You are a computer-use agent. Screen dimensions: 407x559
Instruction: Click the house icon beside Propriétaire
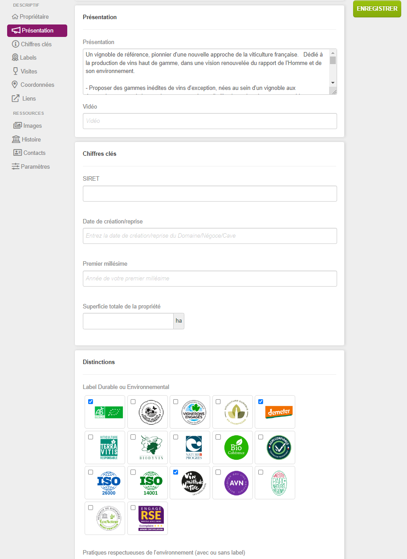pos(15,17)
